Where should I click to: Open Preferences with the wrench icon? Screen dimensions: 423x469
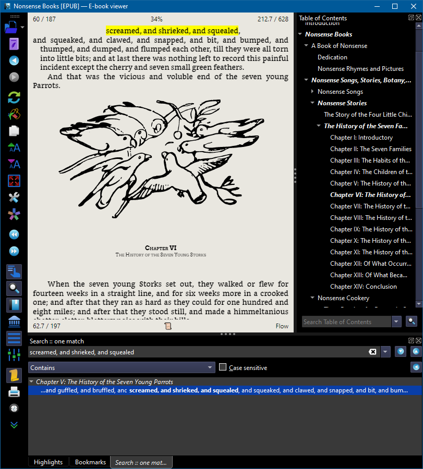(14, 198)
